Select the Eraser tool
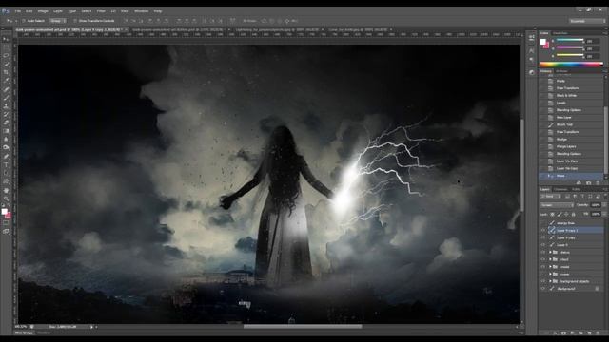 point(6,123)
